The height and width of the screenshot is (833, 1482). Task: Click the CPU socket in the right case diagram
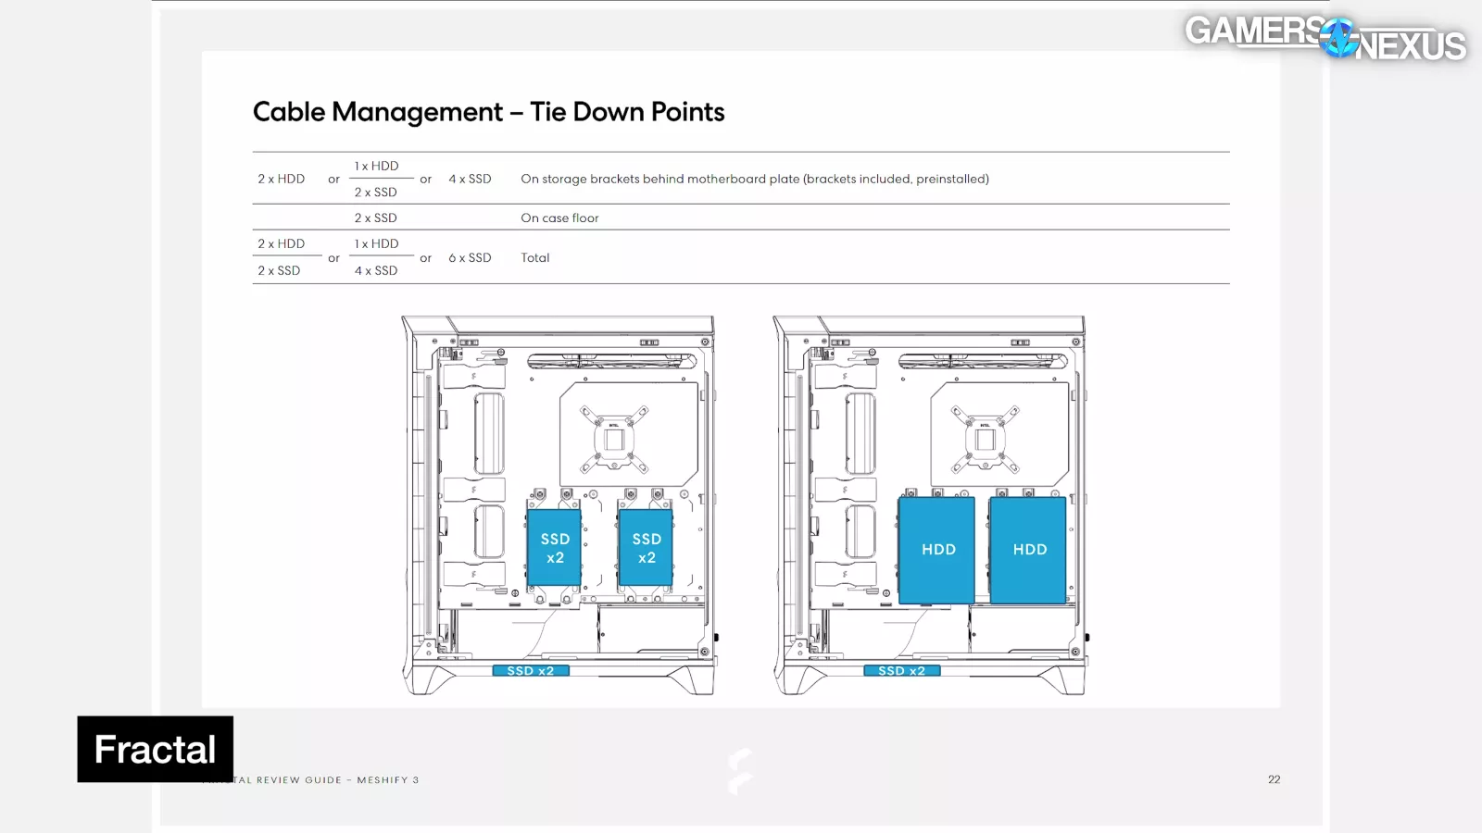click(x=985, y=440)
